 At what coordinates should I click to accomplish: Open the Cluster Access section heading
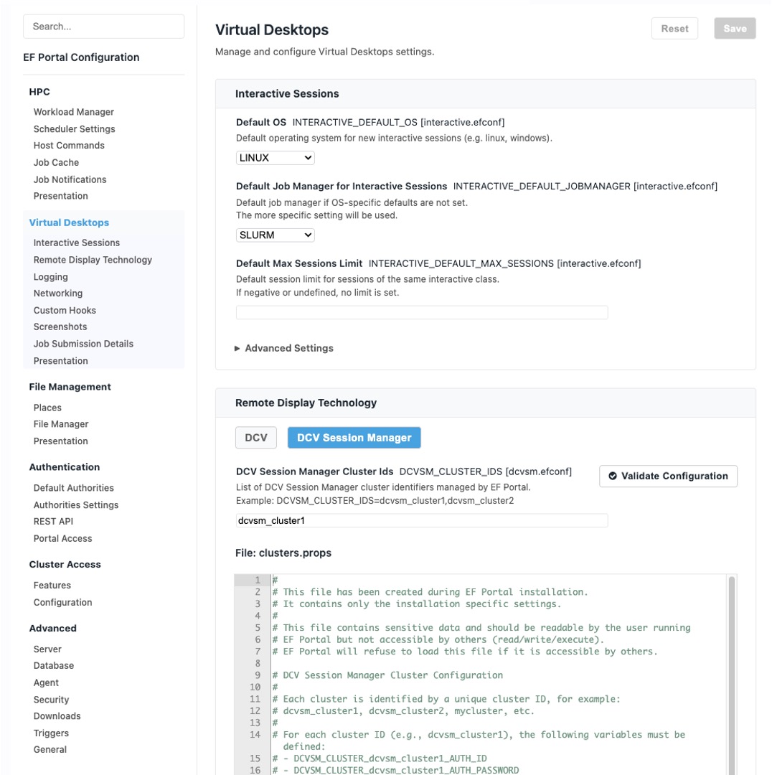65,565
